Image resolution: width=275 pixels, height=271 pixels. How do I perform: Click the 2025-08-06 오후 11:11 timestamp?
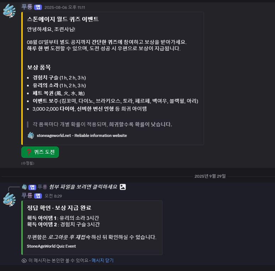click(x=65, y=7)
